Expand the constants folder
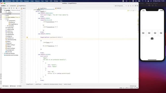The width and height of the screenshot is (166, 93). click(6, 26)
